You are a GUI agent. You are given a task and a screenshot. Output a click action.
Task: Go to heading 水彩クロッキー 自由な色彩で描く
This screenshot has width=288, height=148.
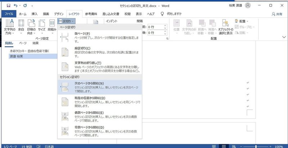tap(30, 51)
